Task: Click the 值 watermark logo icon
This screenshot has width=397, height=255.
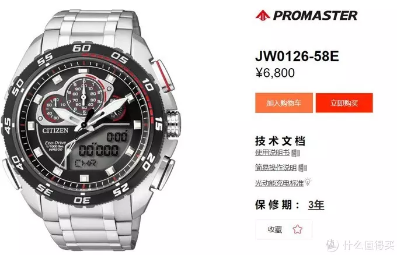Action: pos(332,245)
